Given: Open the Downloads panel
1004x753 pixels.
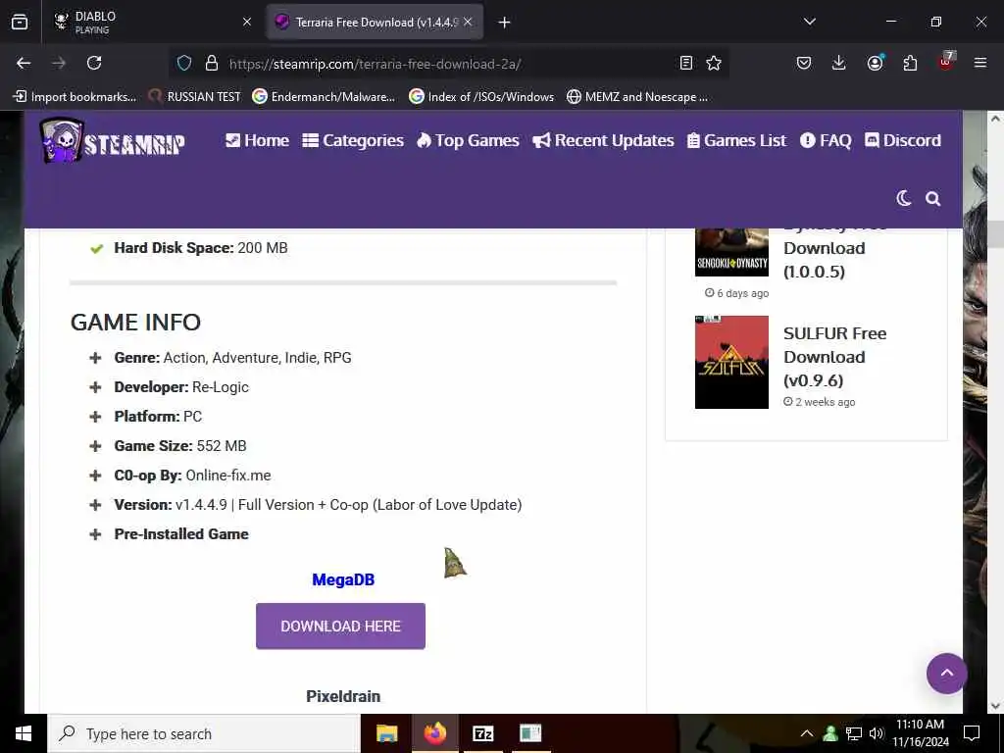Looking at the screenshot, I should click(x=839, y=63).
